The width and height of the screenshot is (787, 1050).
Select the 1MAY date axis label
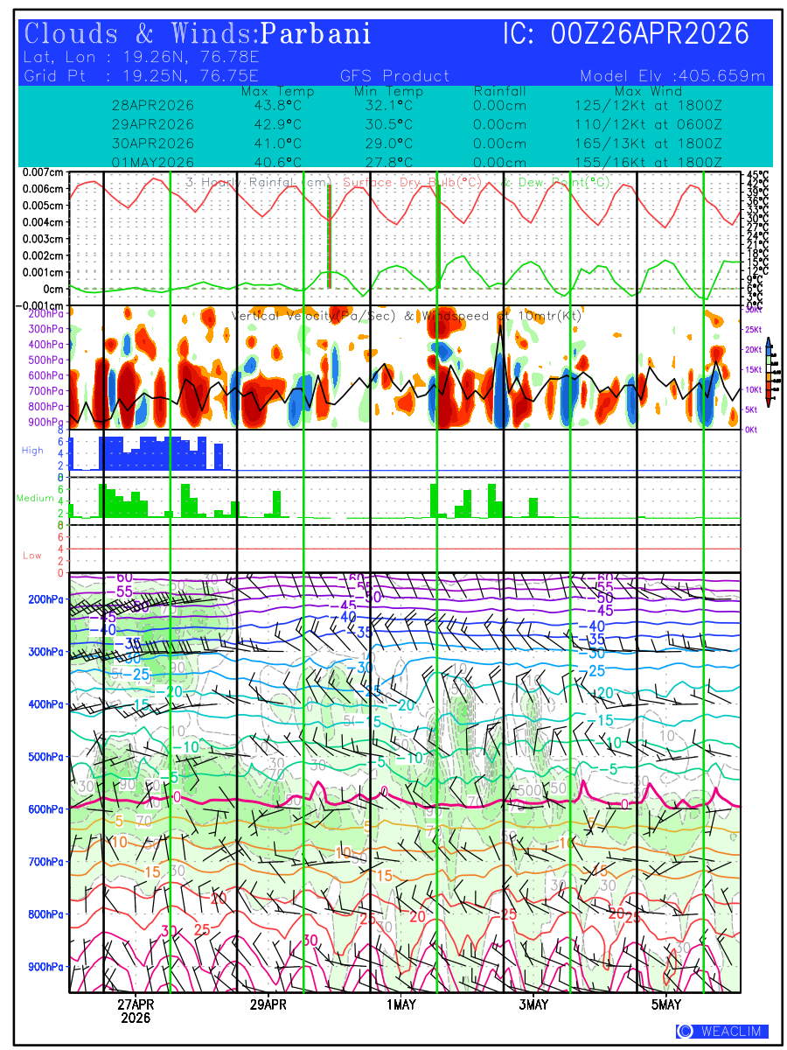click(401, 1004)
